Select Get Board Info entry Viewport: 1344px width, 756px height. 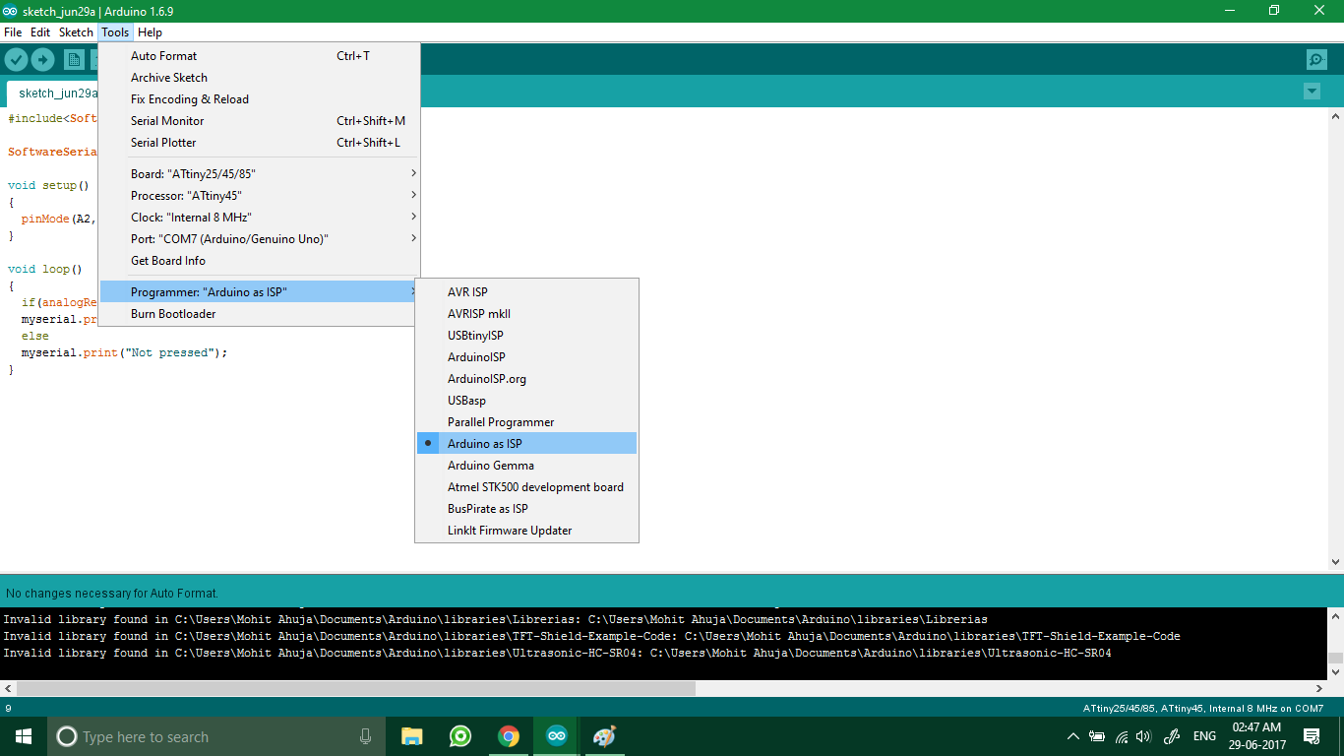260,261
